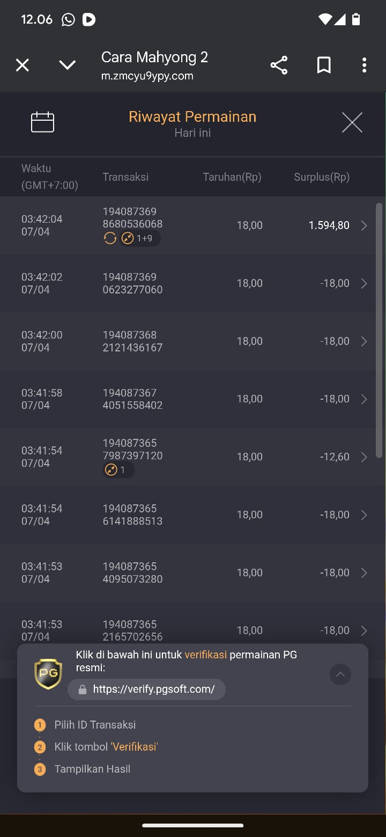Image resolution: width=386 pixels, height=837 pixels.
Task: Tap the history list scrollbar
Action: [379, 330]
